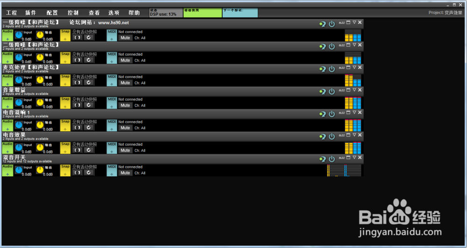
Task: Click the yellow output gain knob in 音量增益
Action: coord(40,102)
